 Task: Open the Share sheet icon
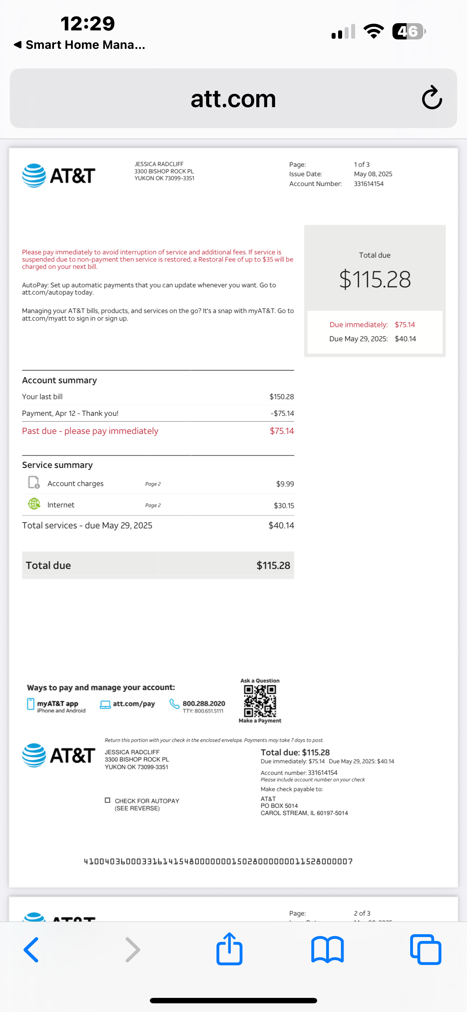(229, 949)
